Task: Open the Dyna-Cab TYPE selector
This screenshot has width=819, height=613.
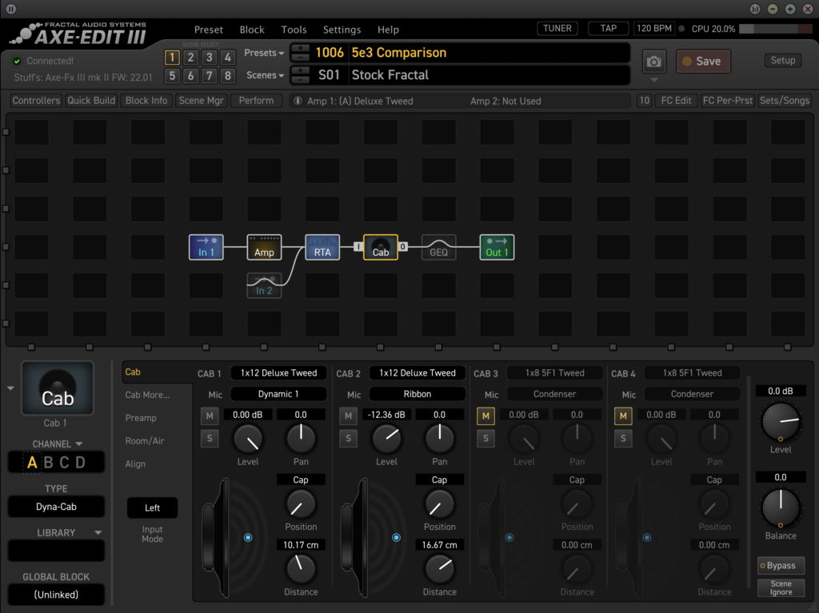Action: [x=56, y=507]
